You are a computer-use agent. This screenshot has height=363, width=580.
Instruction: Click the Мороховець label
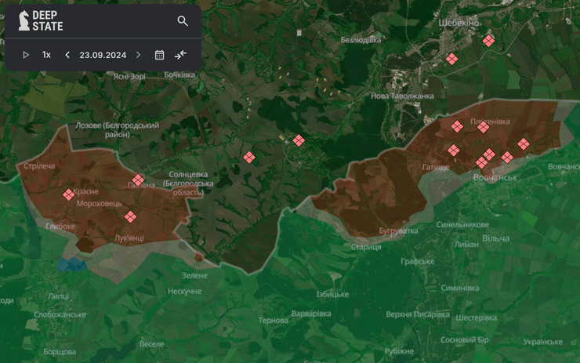pos(99,204)
